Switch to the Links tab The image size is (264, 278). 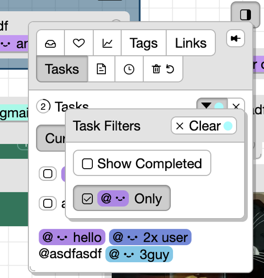point(191,43)
